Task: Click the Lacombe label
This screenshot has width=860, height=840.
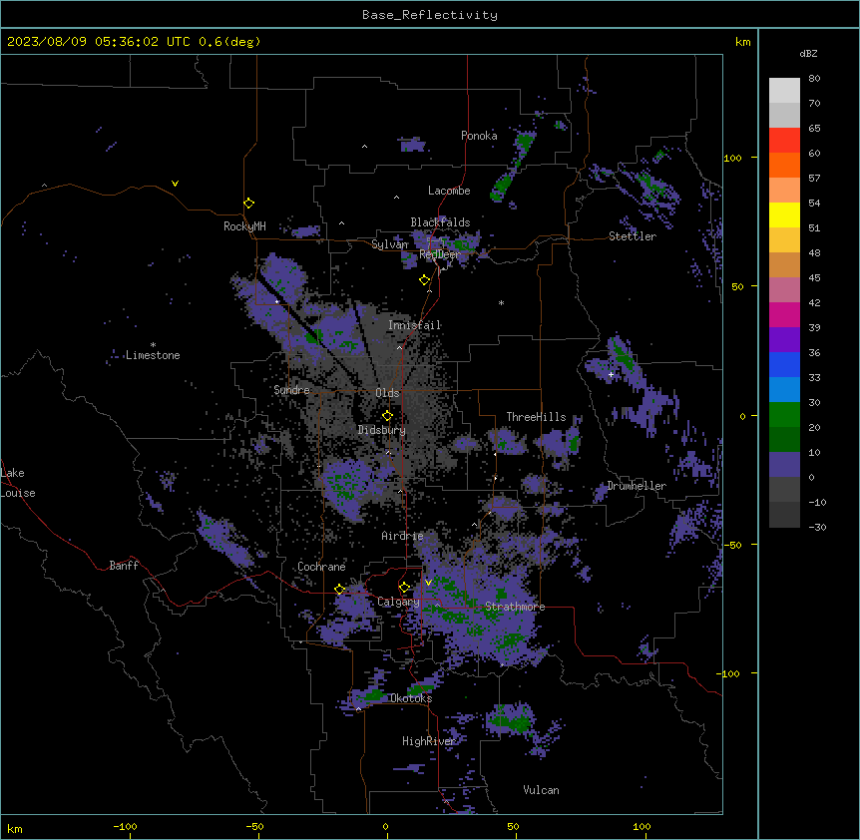Action: [449, 191]
